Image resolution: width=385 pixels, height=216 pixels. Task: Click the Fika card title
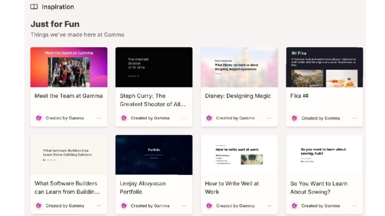coord(299,96)
